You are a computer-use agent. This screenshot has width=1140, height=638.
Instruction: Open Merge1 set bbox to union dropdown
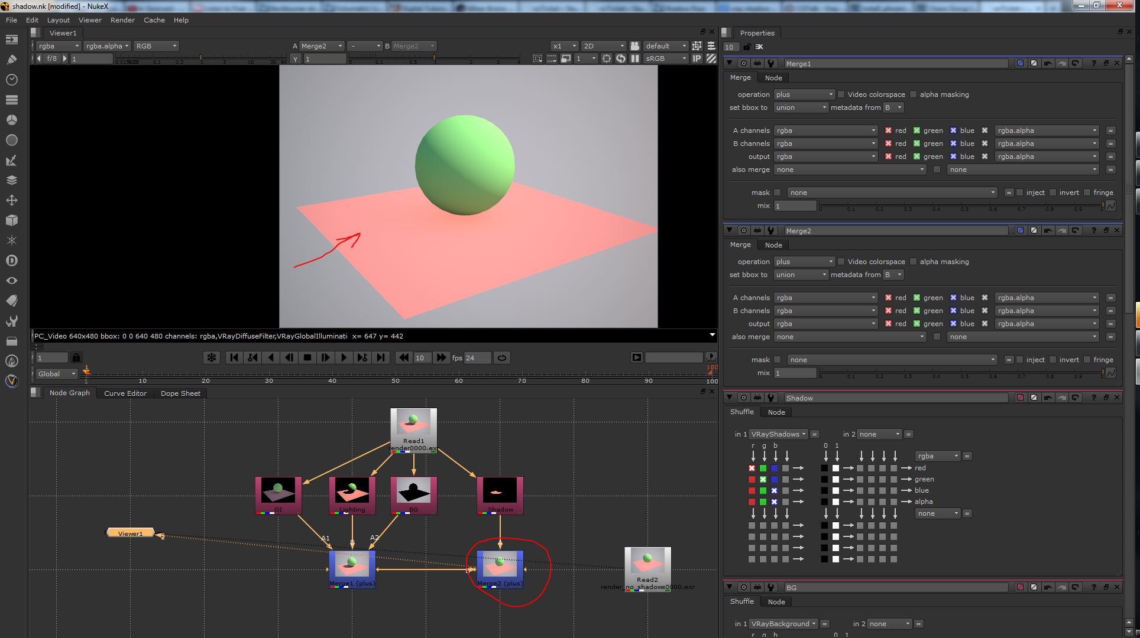(801, 108)
